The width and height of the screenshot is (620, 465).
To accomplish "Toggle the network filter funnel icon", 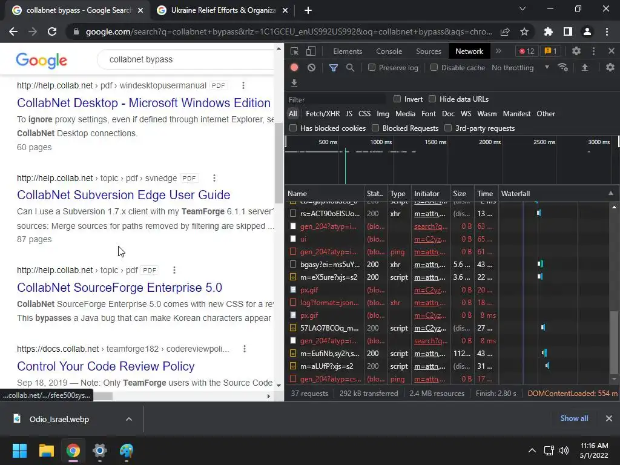I will [x=334, y=68].
